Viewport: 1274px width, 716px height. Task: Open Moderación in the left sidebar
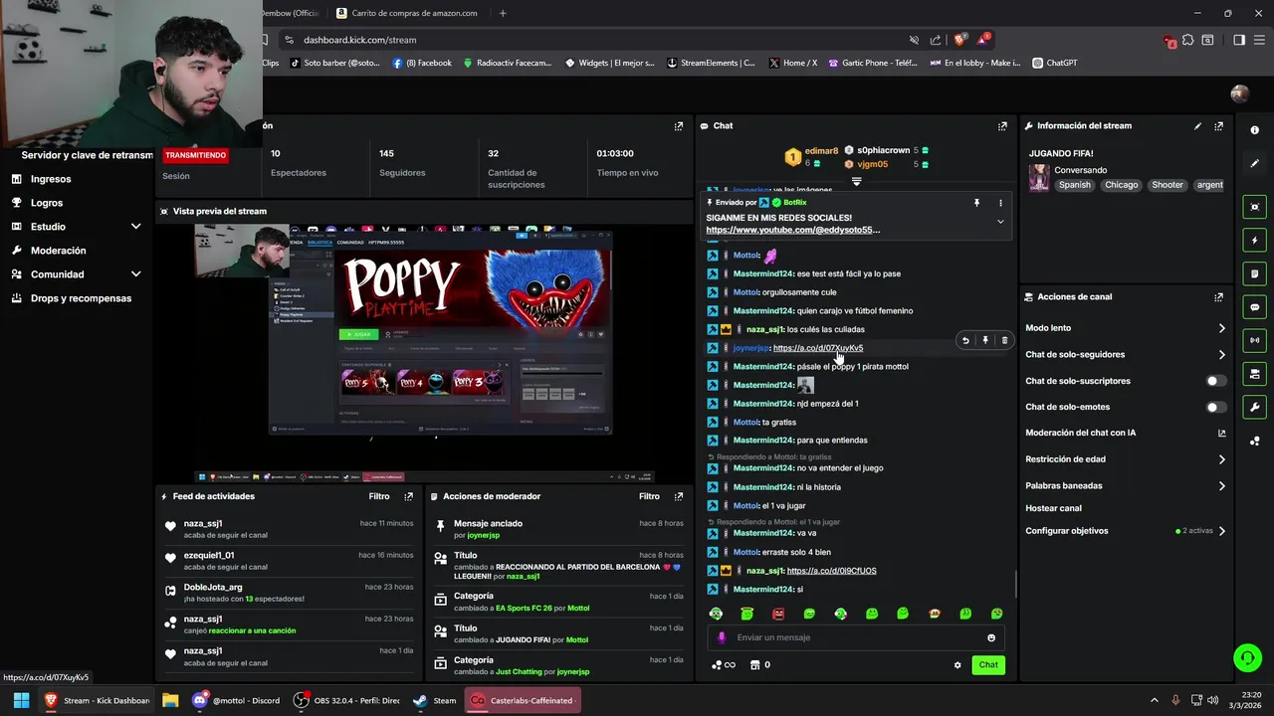tap(58, 251)
